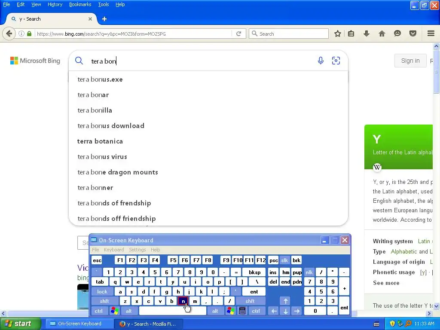This screenshot has height=330, width=440.
Task: Click the Firefox toolbar Search field
Action: 289,34
